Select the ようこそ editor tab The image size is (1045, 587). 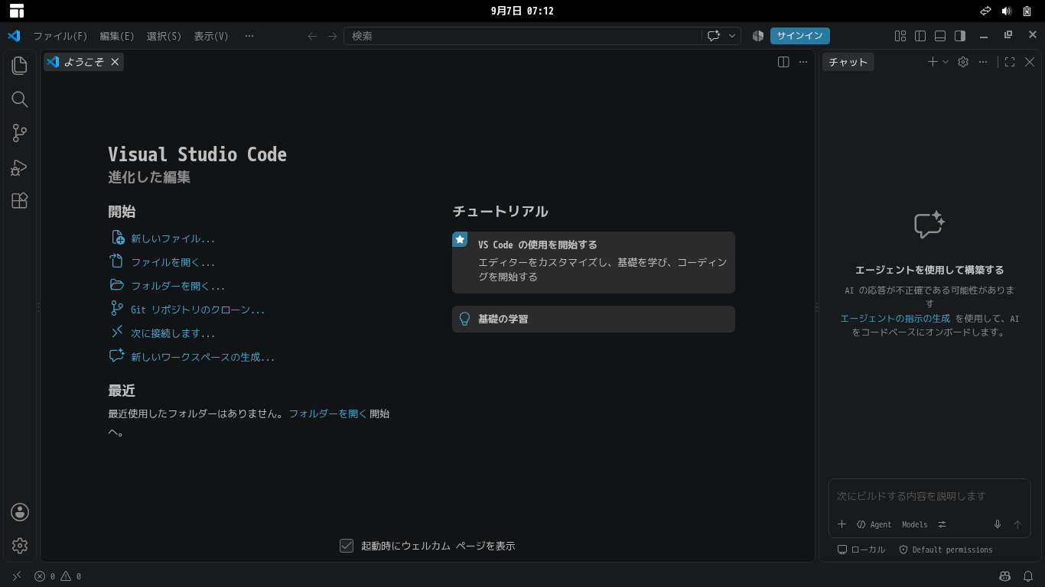click(83, 62)
